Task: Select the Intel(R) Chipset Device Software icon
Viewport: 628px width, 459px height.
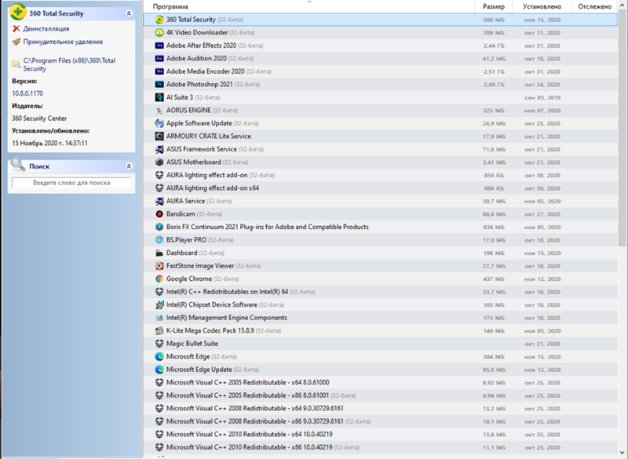Action: [x=159, y=305]
